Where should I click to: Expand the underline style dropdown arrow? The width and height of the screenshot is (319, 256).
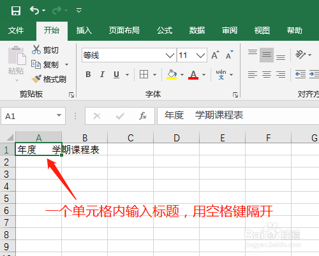(x=127, y=75)
